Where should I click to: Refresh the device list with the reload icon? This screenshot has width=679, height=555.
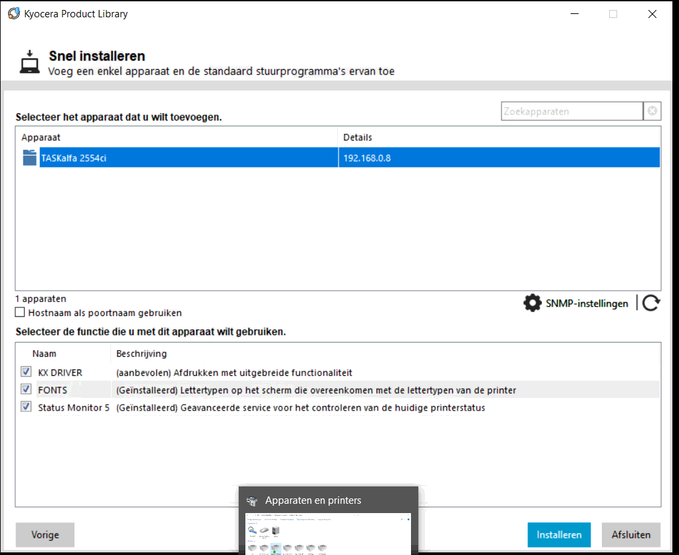click(x=651, y=303)
